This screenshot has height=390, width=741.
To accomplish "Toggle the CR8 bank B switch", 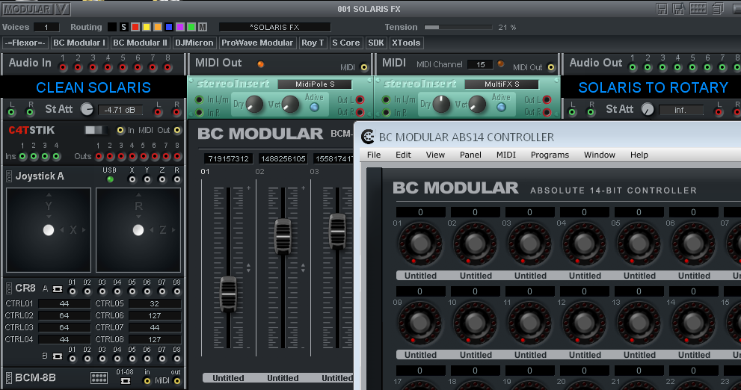I will [57, 356].
